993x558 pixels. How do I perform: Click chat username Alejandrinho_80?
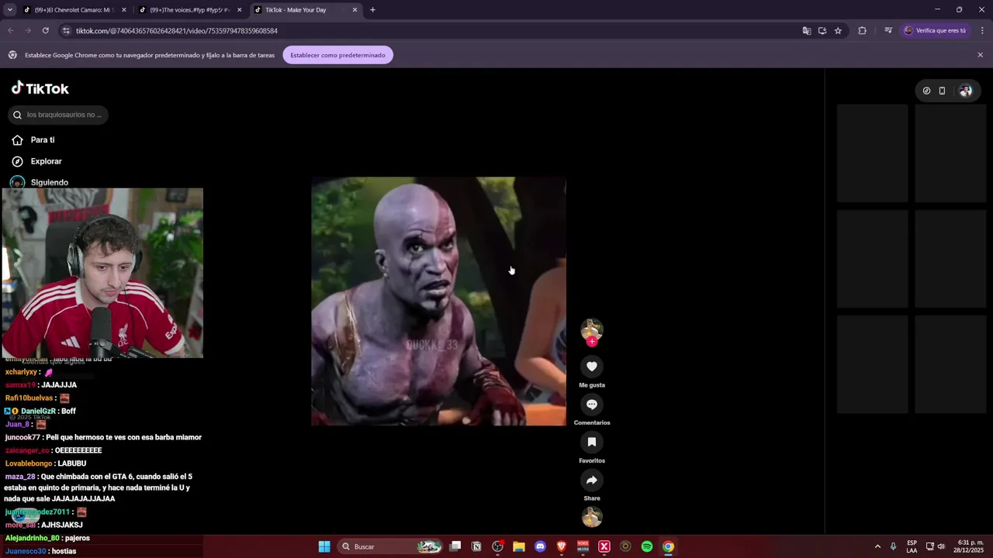click(x=33, y=538)
